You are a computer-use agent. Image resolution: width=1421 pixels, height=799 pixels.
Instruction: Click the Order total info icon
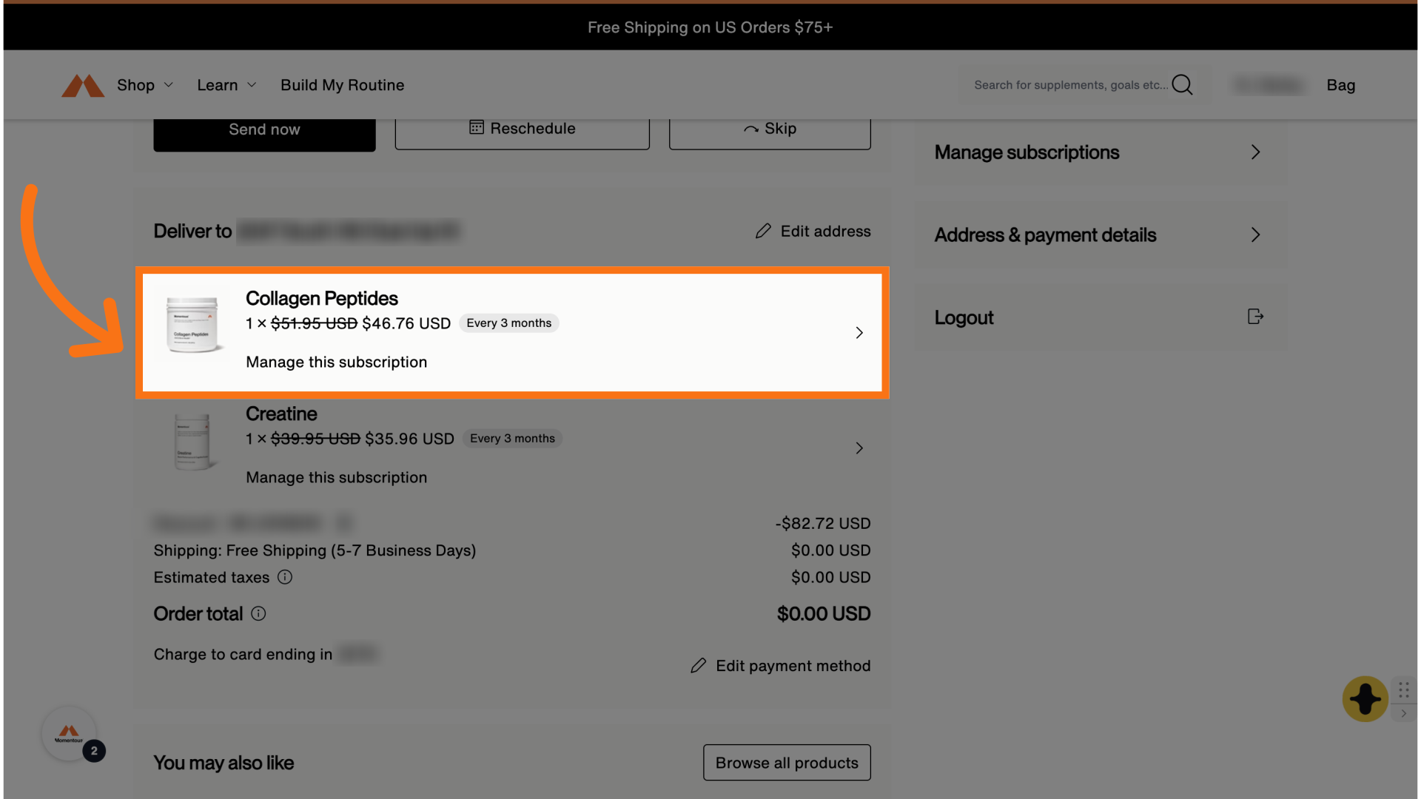pos(258,613)
